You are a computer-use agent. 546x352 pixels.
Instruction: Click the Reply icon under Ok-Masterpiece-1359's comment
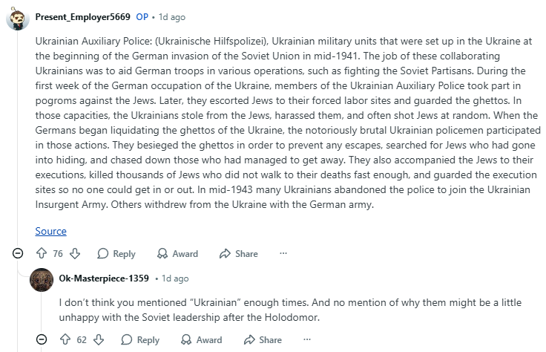pyautogui.click(x=127, y=339)
